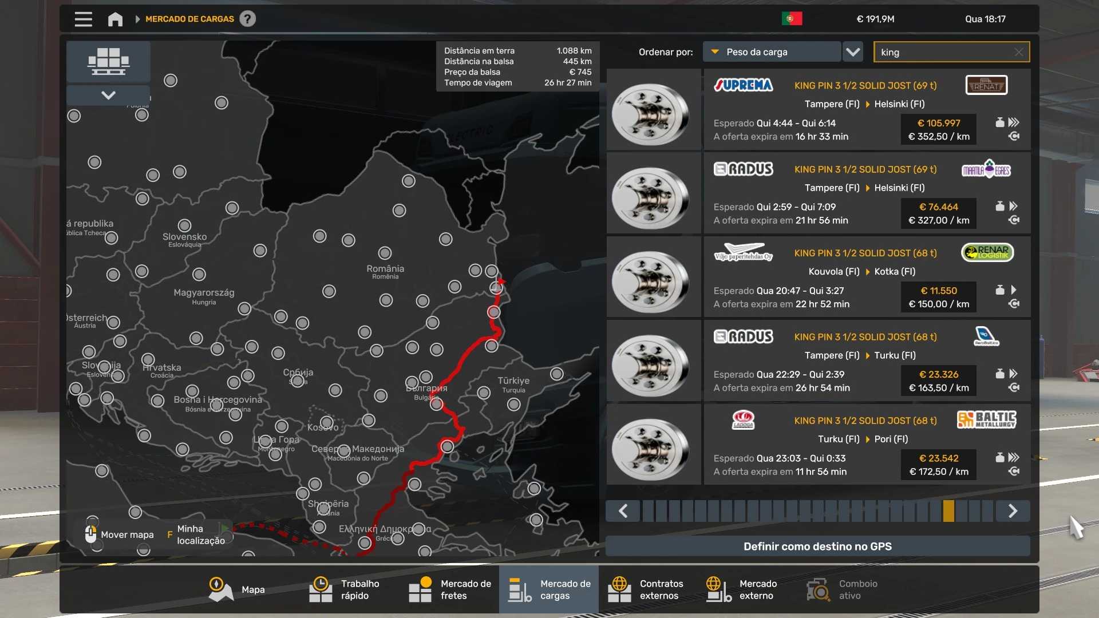Image resolution: width=1099 pixels, height=618 pixels.
Task: Click repeat icon on Baltic Metallurgy job
Action: [1014, 472]
